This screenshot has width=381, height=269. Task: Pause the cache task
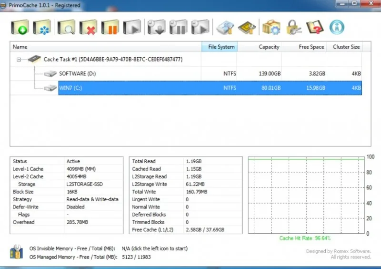tap(110, 27)
